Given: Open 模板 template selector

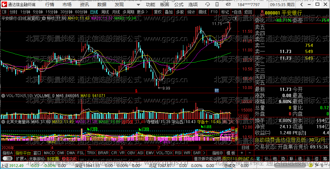Looking at the screenshot, I should pos(231,153).
